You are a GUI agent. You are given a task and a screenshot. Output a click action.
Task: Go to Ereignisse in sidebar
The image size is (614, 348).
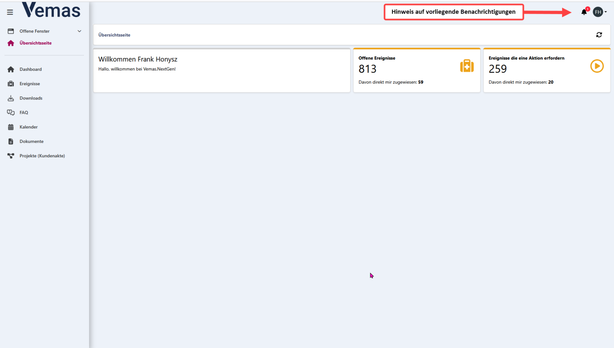tap(30, 84)
